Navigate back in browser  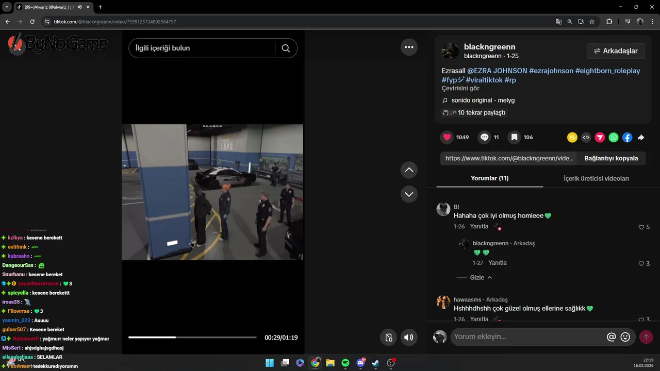pyautogui.click(x=7, y=22)
